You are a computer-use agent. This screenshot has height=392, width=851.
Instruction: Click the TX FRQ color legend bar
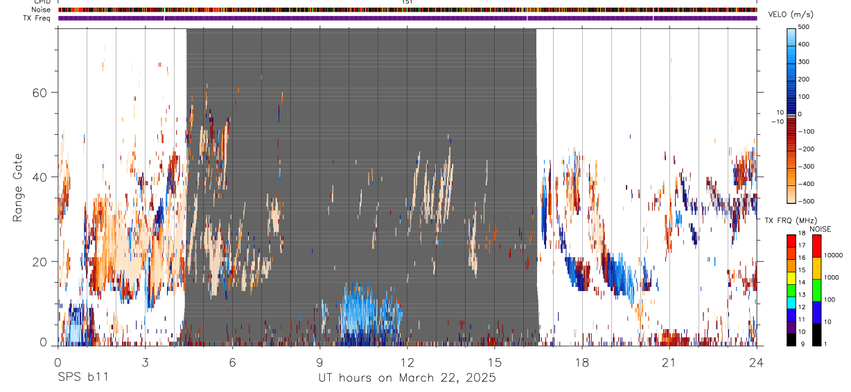tap(791, 290)
